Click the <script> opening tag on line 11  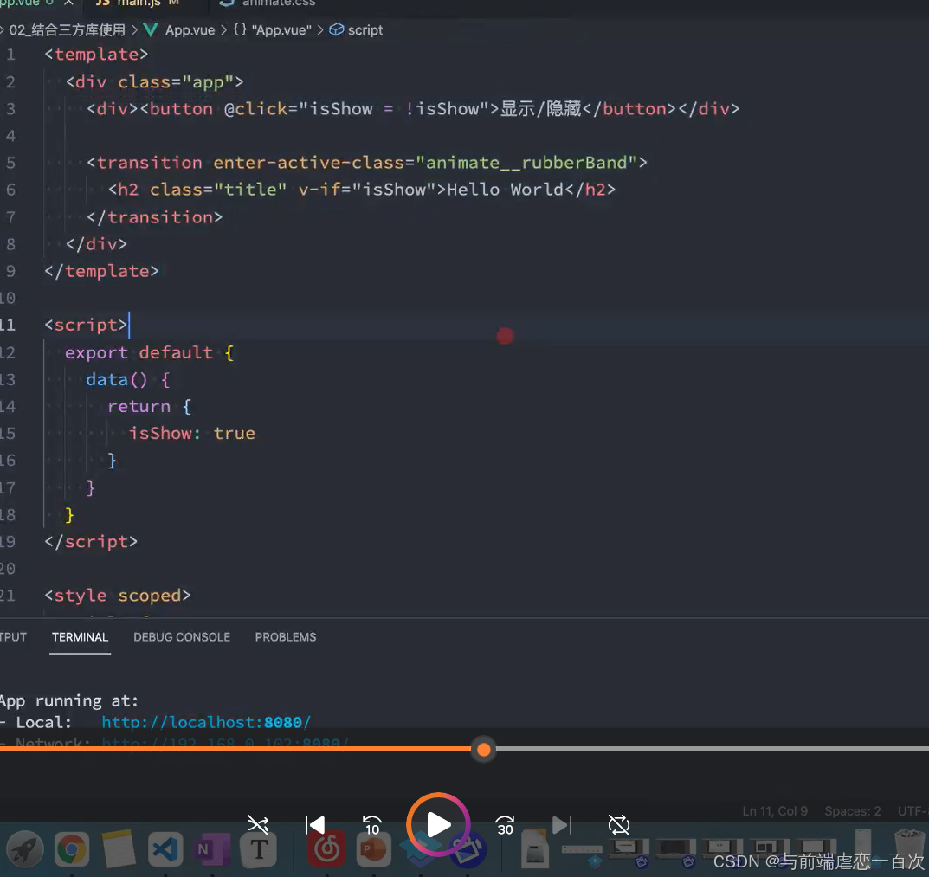[86, 325]
